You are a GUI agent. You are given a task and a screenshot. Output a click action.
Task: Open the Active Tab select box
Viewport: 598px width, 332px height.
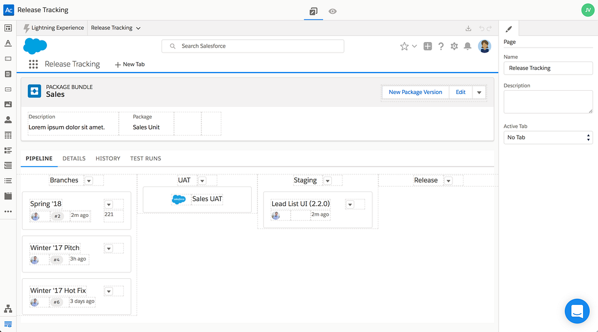548,137
